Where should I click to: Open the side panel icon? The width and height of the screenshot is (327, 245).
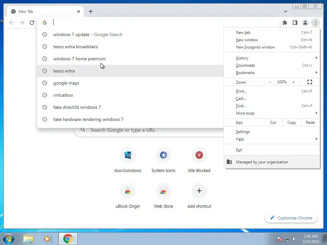295,23
